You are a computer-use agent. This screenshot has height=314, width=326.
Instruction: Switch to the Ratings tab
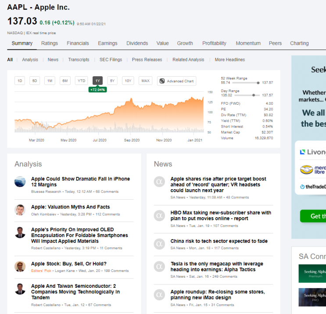point(50,43)
